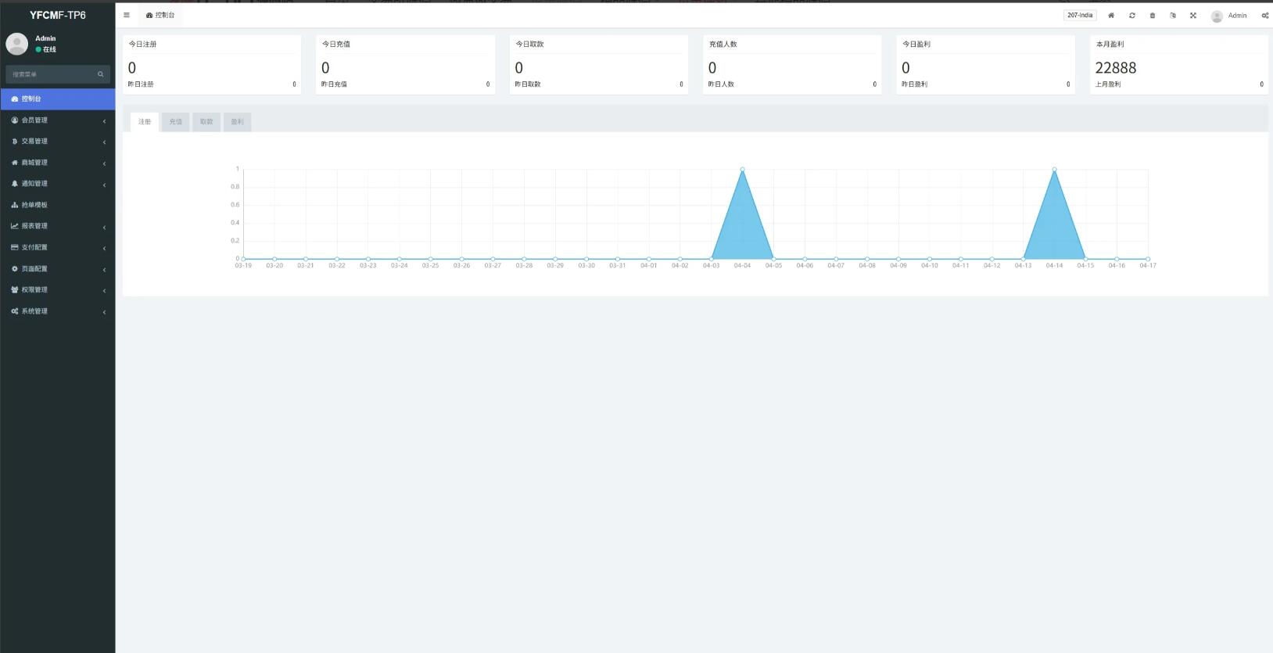1273x653 pixels.
Task: Open the settings gears icon at far right
Action: (x=1264, y=16)
